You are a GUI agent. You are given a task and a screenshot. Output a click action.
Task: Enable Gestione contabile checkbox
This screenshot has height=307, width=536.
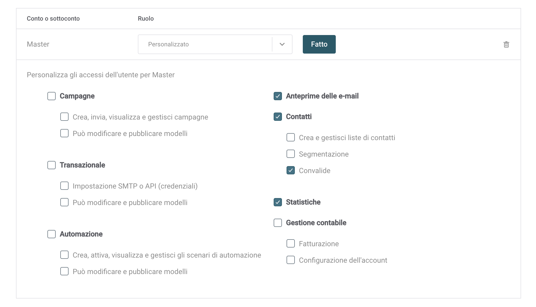(x=278, y=223)
